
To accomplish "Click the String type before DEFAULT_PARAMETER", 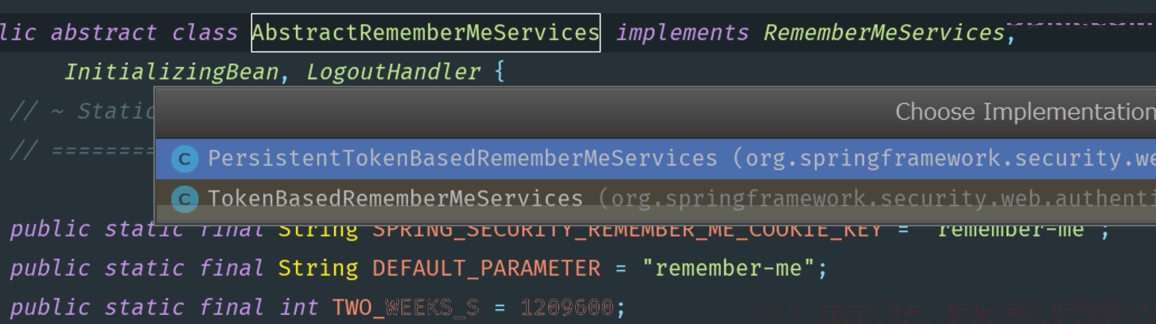I will click(x=318, y=269).
